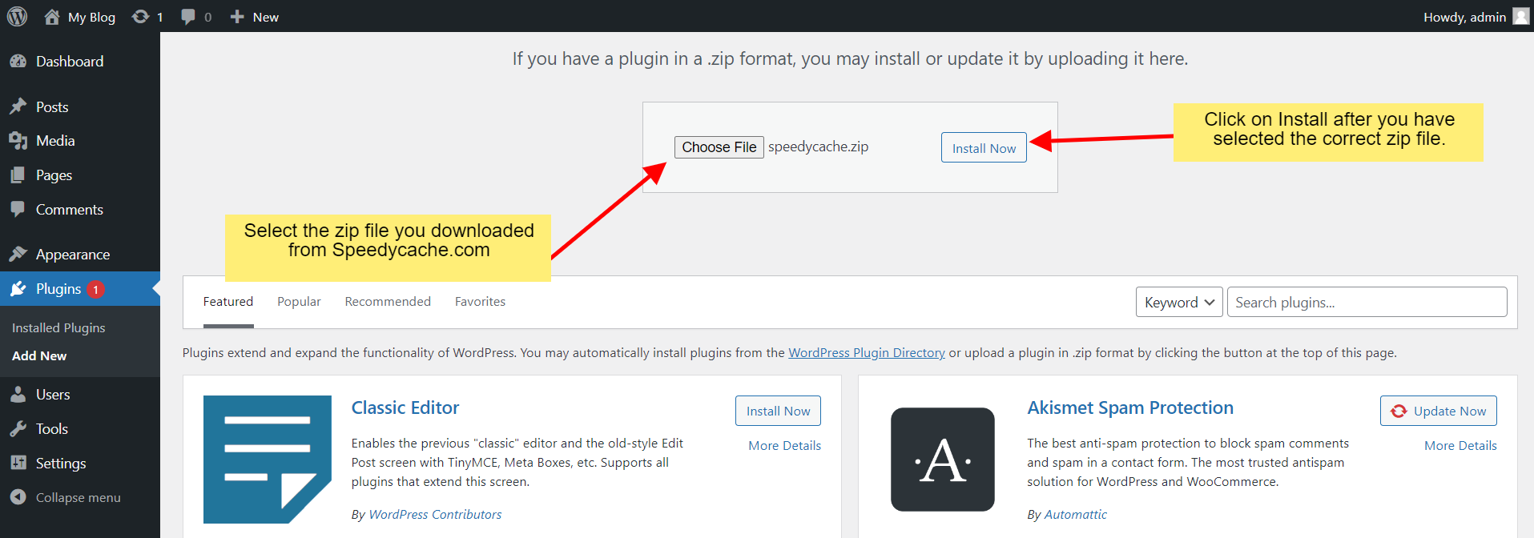Focus the Search plugins field
The height and width of the screenshot is (538, 1534).
(1367, 302)
